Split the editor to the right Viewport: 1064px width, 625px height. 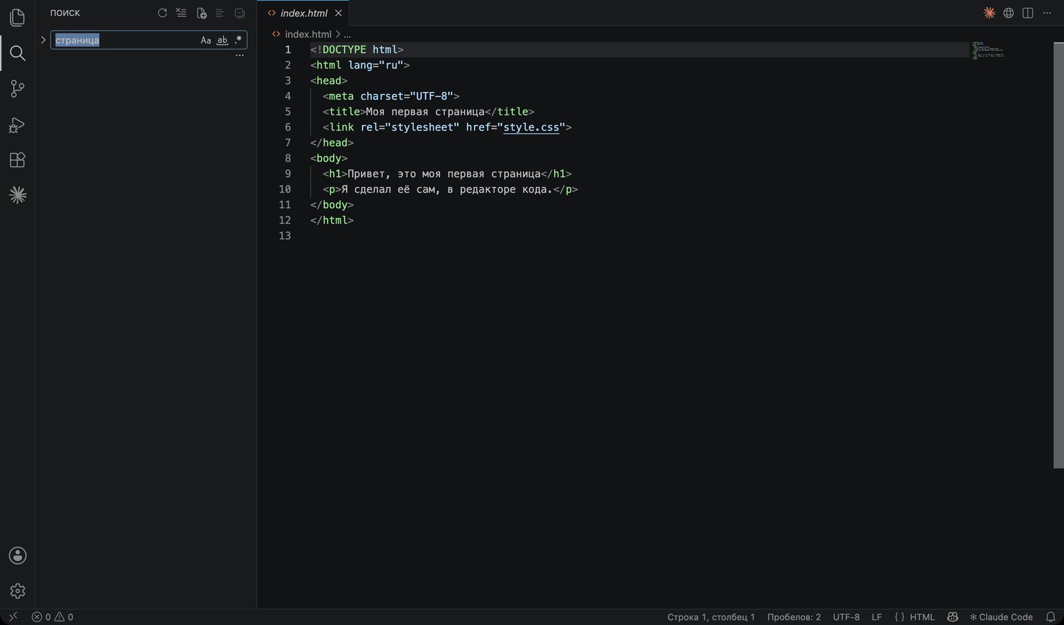(1027, 13)
